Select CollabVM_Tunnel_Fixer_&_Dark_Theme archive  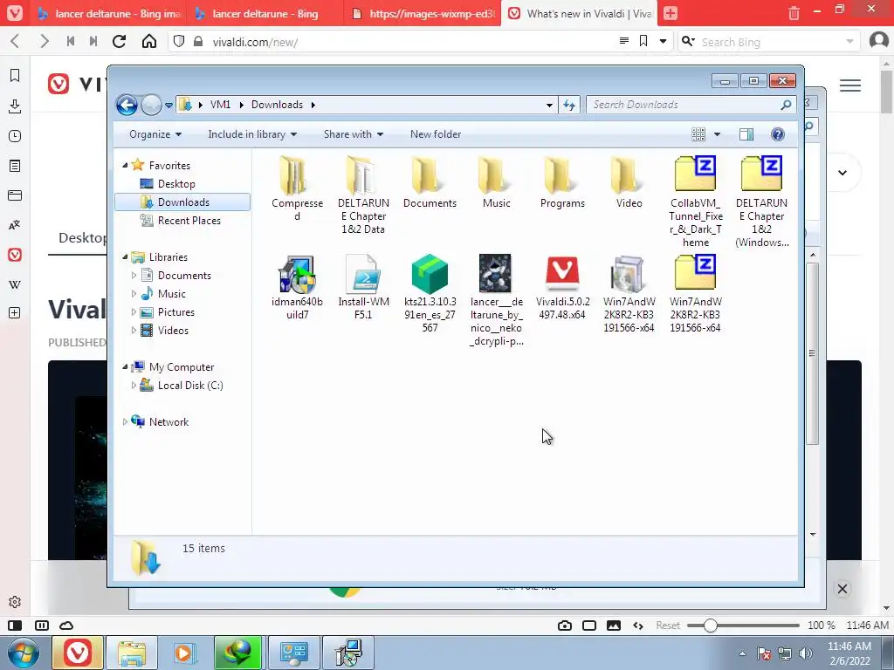[x=696, y=202]
